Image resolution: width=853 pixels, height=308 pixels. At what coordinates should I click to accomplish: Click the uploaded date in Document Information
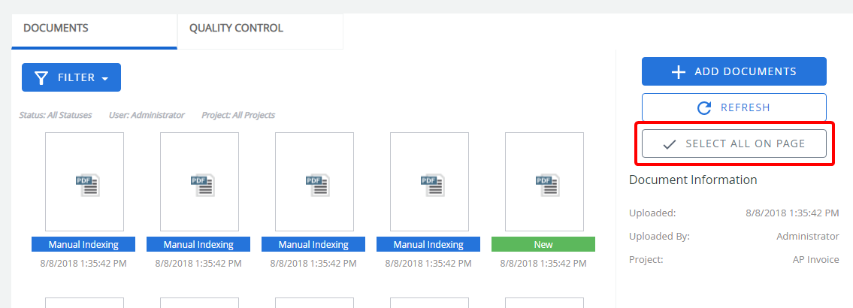(792, 213)
